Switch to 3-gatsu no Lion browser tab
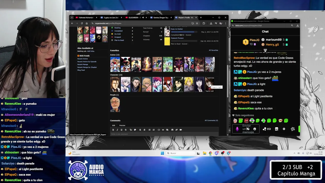This screenshot has height=183, width=325. click(x=111, y=18)
